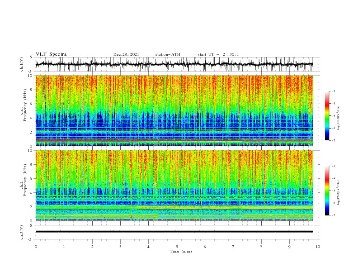Click time axis tick label '0'
358x277 pixels.
pos(36,247)
